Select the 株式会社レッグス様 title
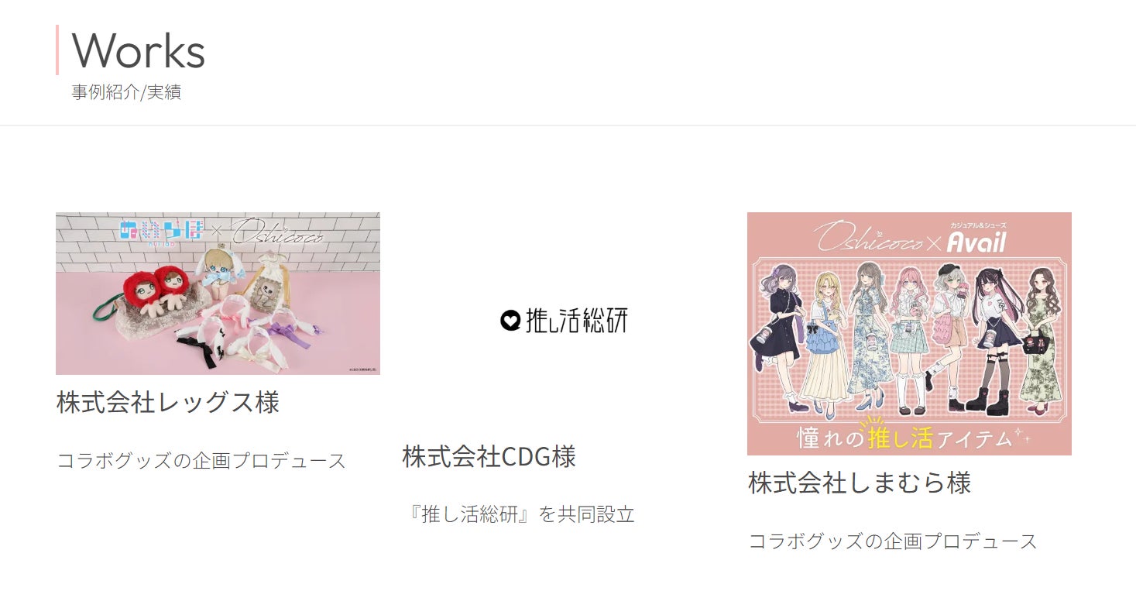The image size is (1136, 591). [168, 403]
